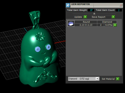
Task: Click the Gem Reporter panel icon
Action: pyautogui.click(x=68, y=5)
